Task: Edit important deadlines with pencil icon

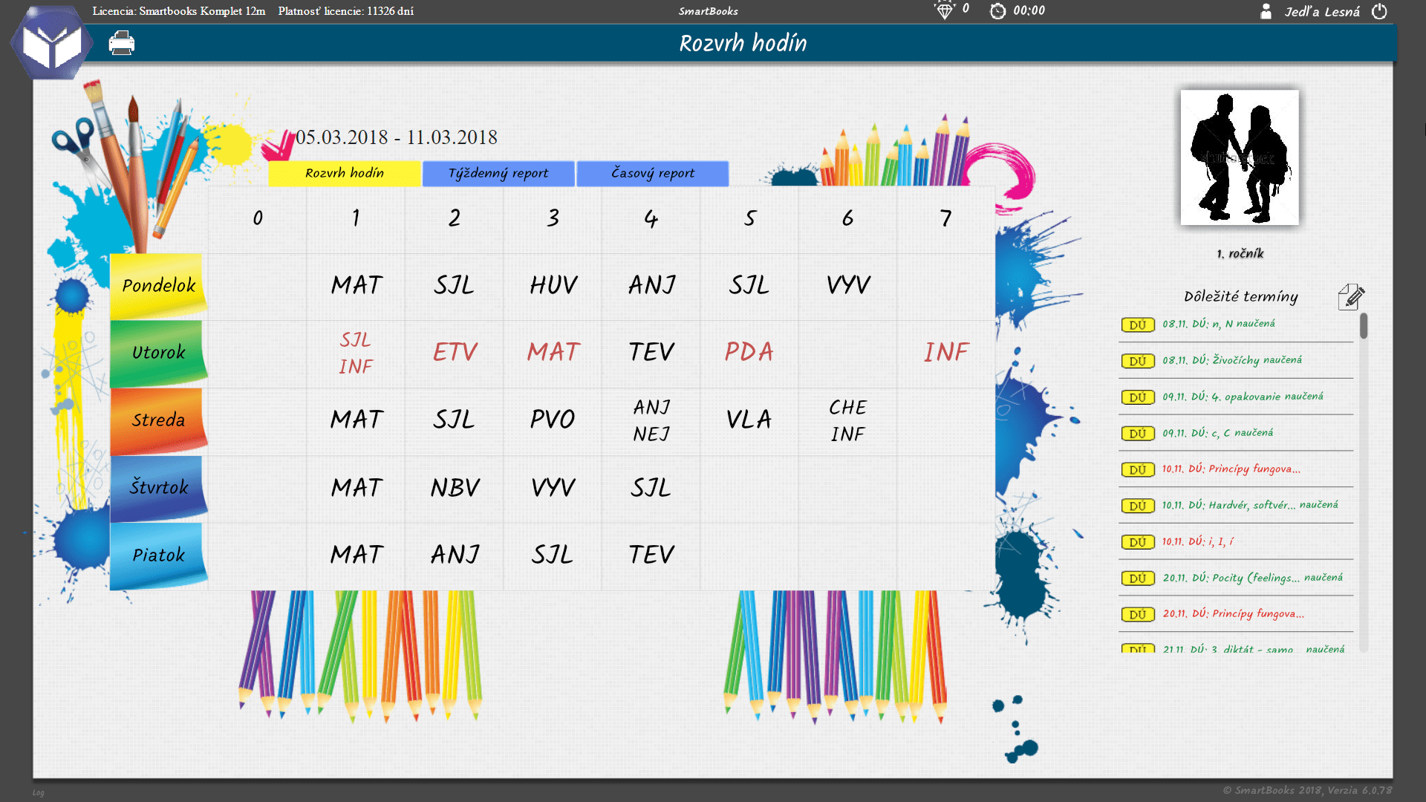Action: point(1351,296)
